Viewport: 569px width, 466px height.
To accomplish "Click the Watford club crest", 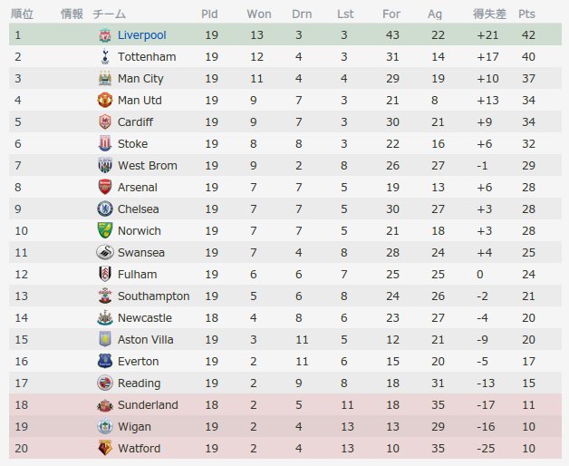I will (105, 448).
